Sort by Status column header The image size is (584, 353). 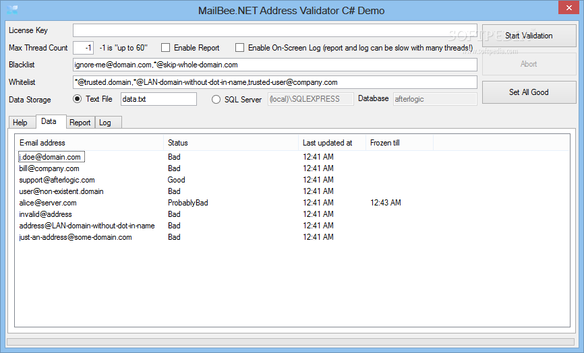click(x=231, y=143)
